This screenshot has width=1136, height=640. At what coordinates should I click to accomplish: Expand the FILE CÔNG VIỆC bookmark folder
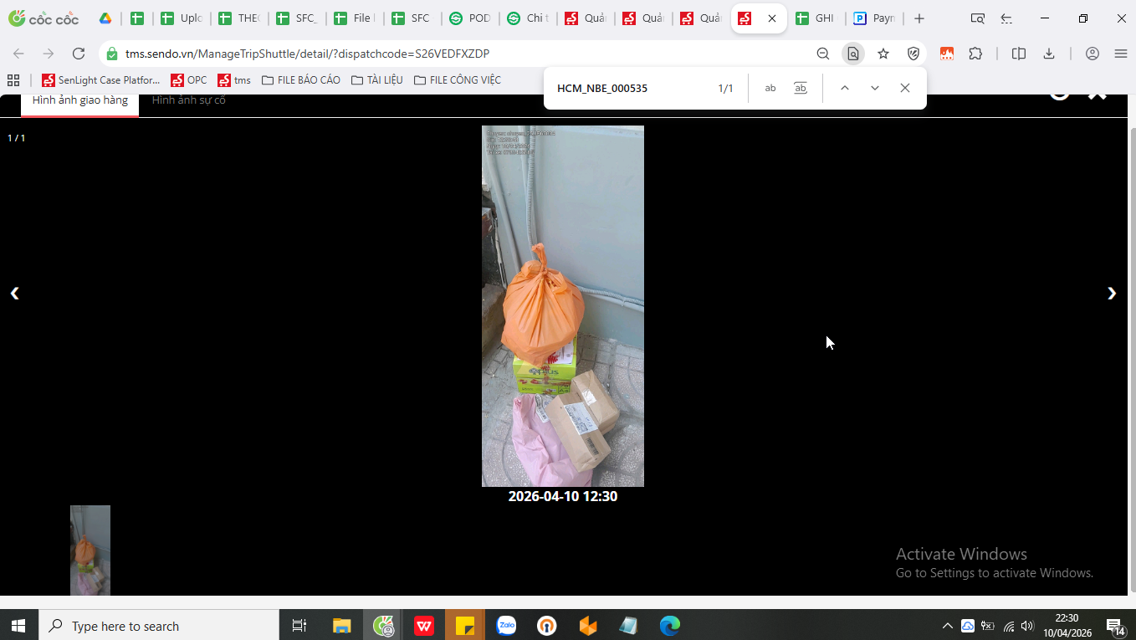(x=458, y=80)
